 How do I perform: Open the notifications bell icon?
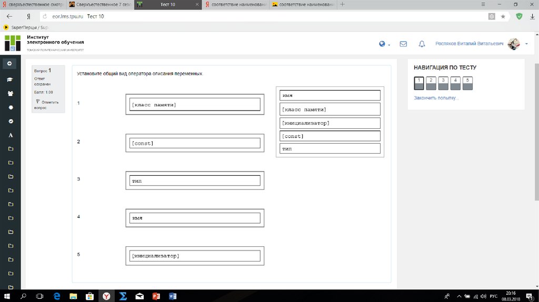coord(422,44)
